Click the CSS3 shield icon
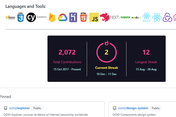Screen dimensions: 176x117 pyautogui.click(x=21, y=18)
